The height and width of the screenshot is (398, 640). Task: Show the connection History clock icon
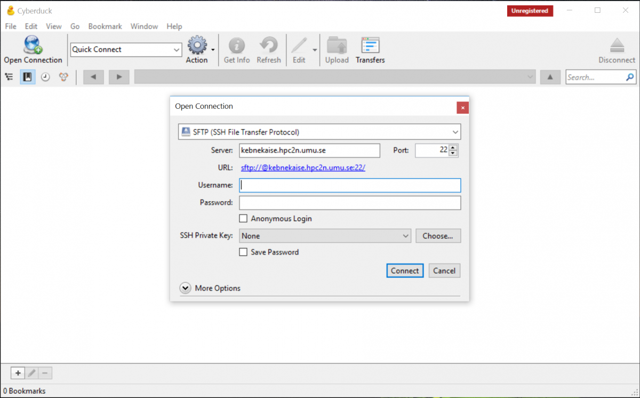tap(46, 77)
